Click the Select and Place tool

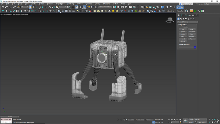click(x=57, y=7)
